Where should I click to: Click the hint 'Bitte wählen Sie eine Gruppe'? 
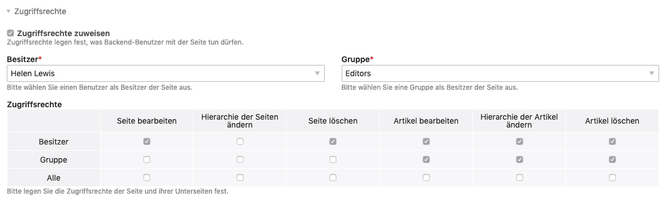pyautogui.click(x=429, y=88)
